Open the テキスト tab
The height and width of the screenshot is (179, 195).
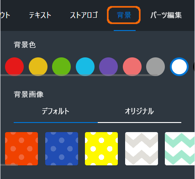pyautogui.click(x=40, y=15)
